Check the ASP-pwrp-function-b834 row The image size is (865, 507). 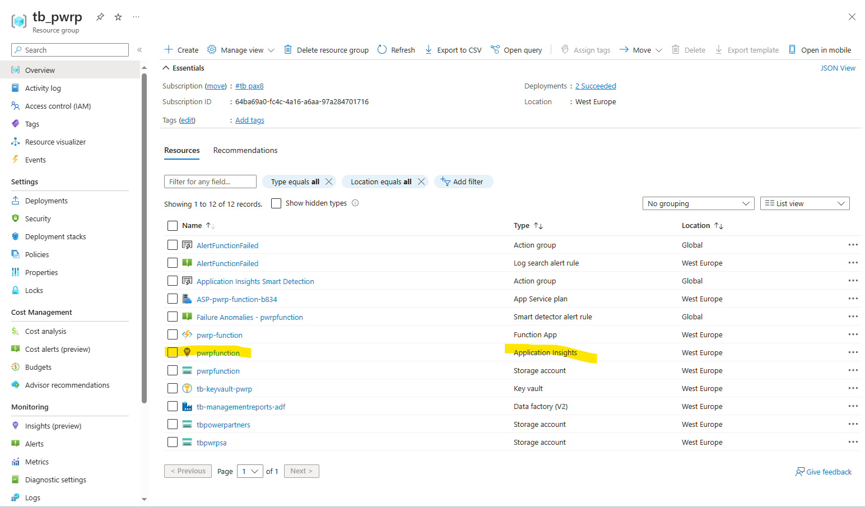(x=173, y=299)
